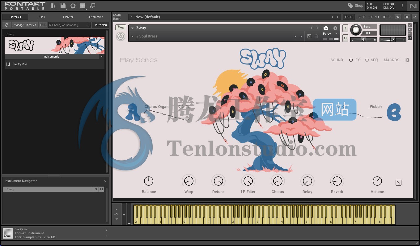
Task: Save snapshot using the floppy icon
Action: coord(309,37)
